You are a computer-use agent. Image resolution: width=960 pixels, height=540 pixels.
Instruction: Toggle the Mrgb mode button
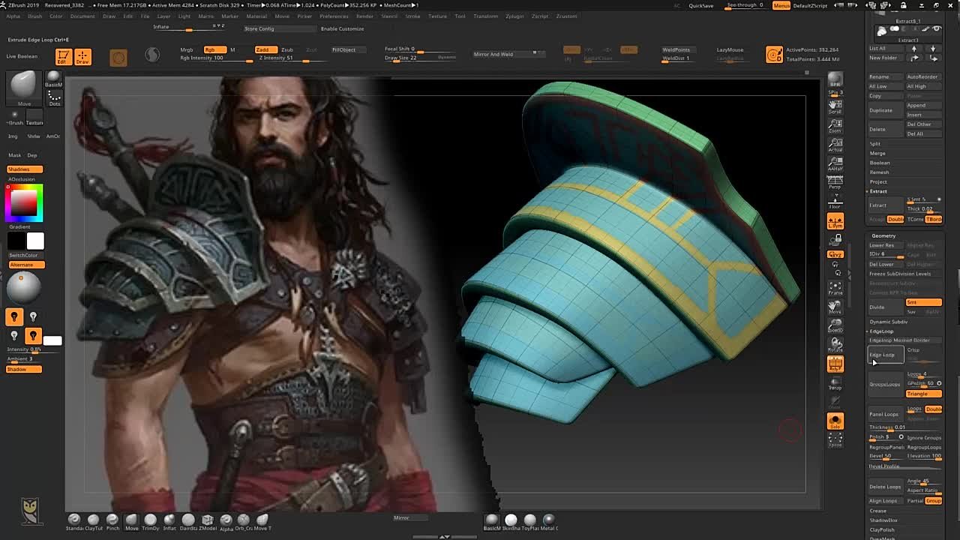click(187, 49)
